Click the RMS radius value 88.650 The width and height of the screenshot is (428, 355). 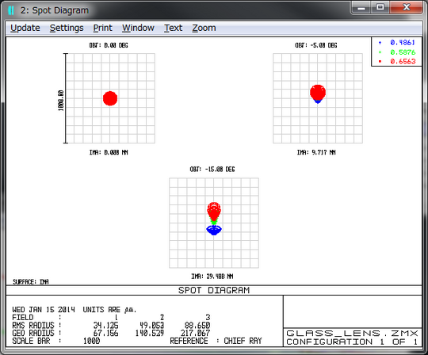pos(197,325)
